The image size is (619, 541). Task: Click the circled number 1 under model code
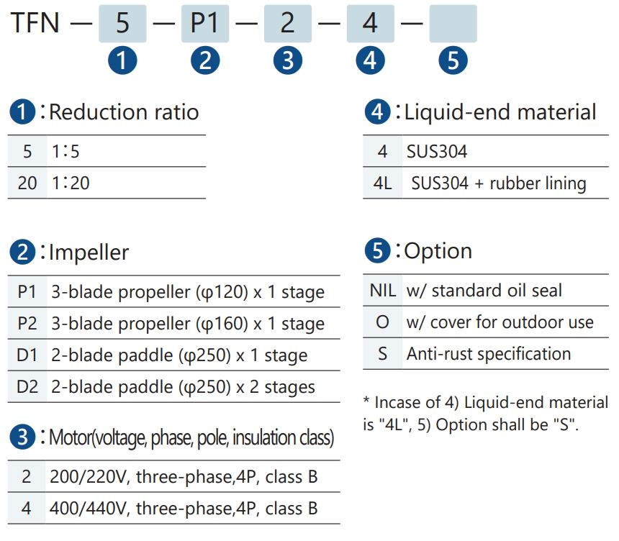[x=122, y=60]
